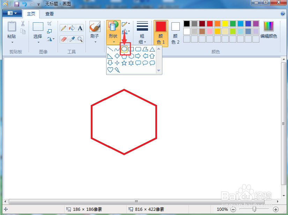The width and height of the screenshot is (288, 215).
Task: Select the Text tool
Action: tap(80, 28)
